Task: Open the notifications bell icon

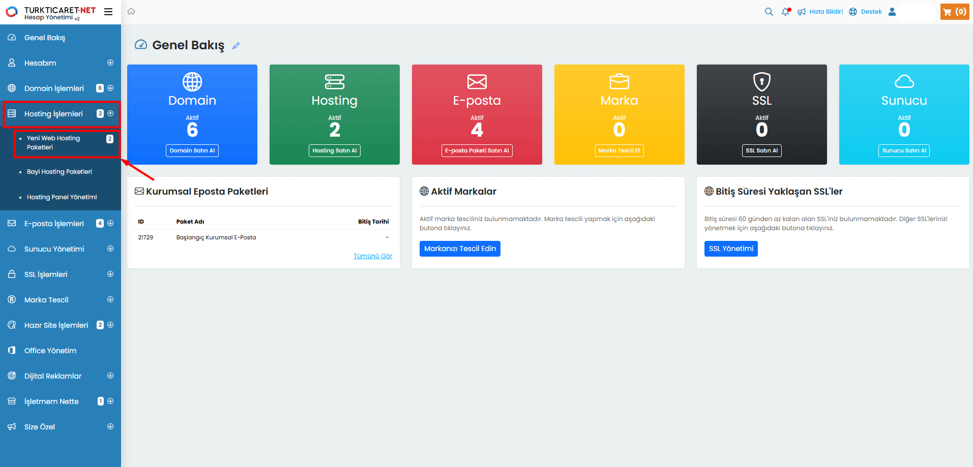Action: [786, 12]
